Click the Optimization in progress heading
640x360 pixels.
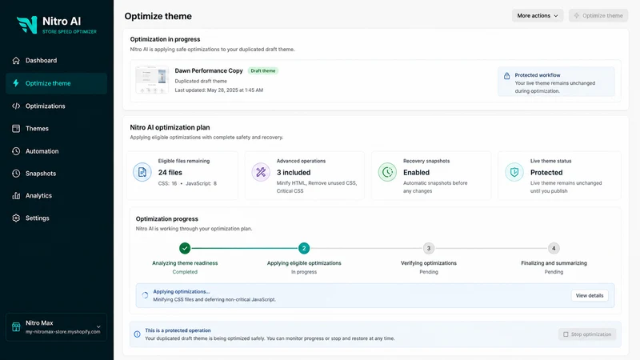(165, 39)
